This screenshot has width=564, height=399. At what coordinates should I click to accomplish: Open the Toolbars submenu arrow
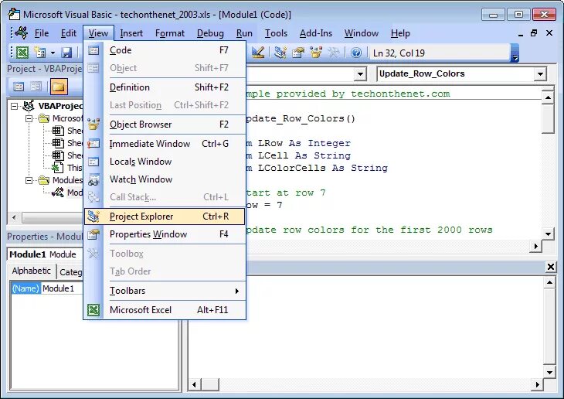[x=236, y=291]
